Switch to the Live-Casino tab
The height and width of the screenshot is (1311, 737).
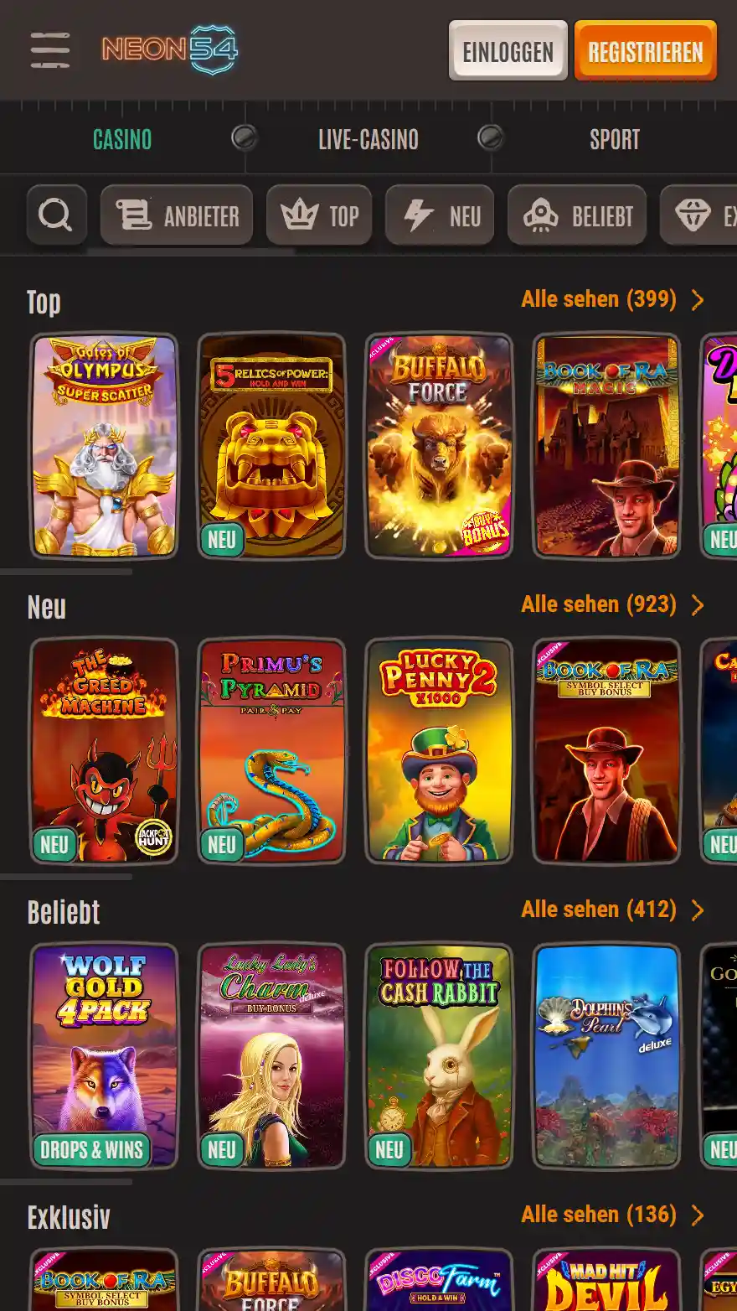click(368, 139)
